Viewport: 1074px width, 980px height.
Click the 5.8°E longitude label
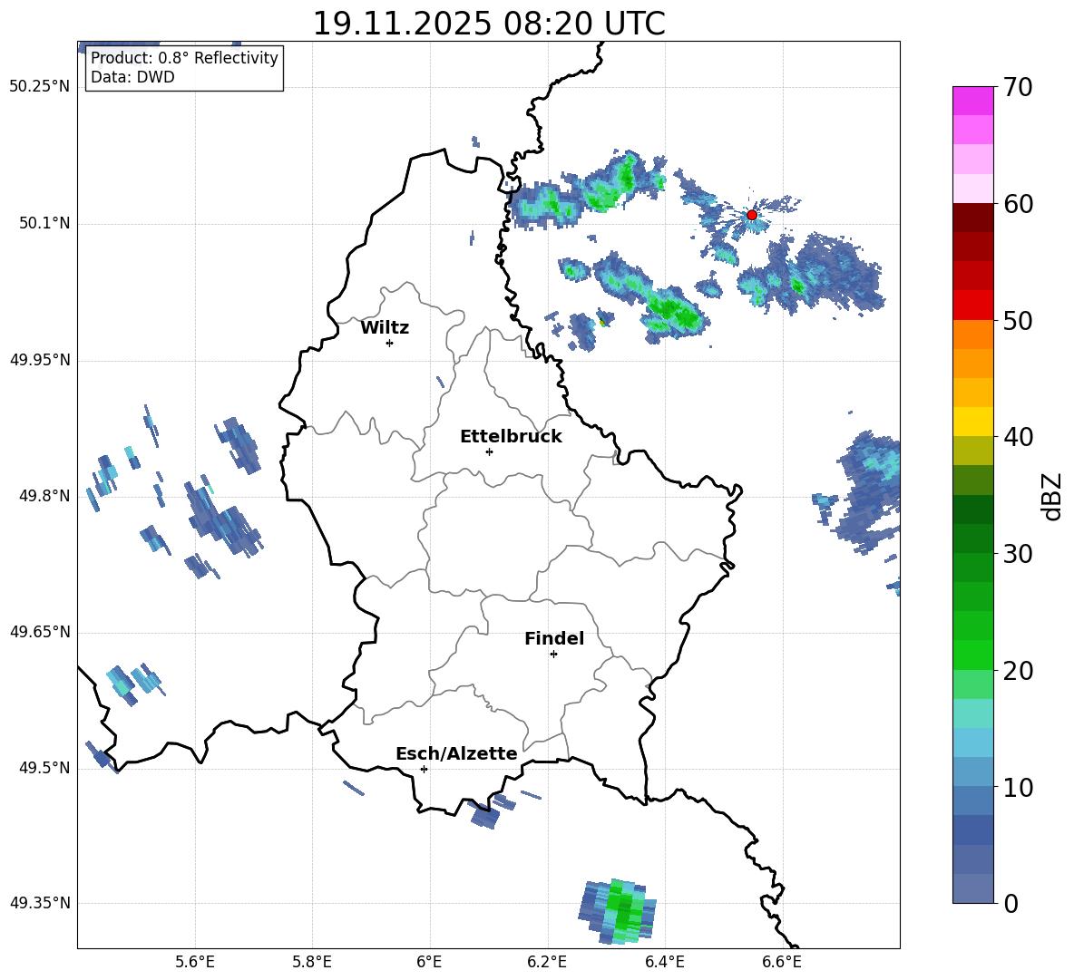[312, 962]
